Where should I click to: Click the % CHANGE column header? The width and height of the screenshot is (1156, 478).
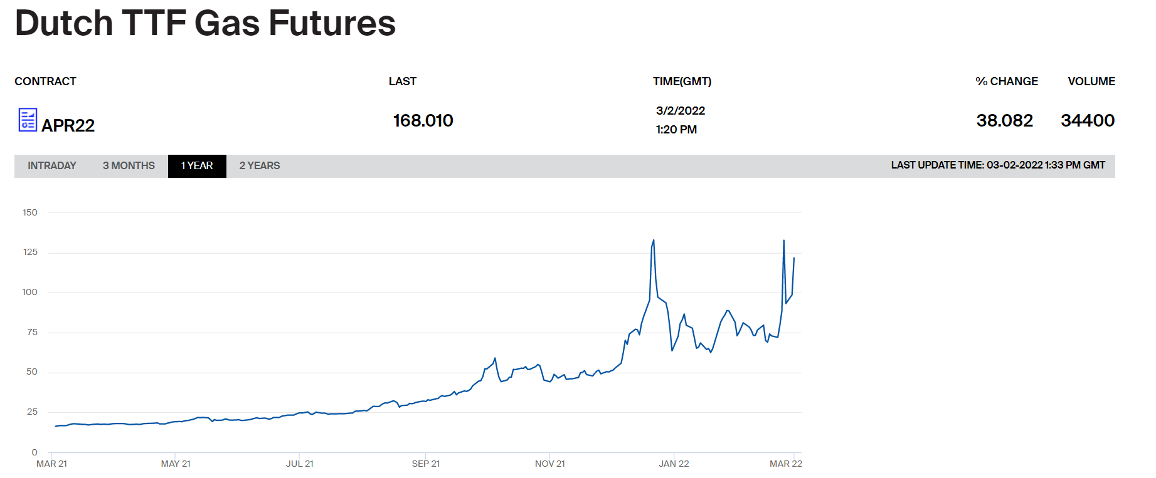coord(1007,81)
